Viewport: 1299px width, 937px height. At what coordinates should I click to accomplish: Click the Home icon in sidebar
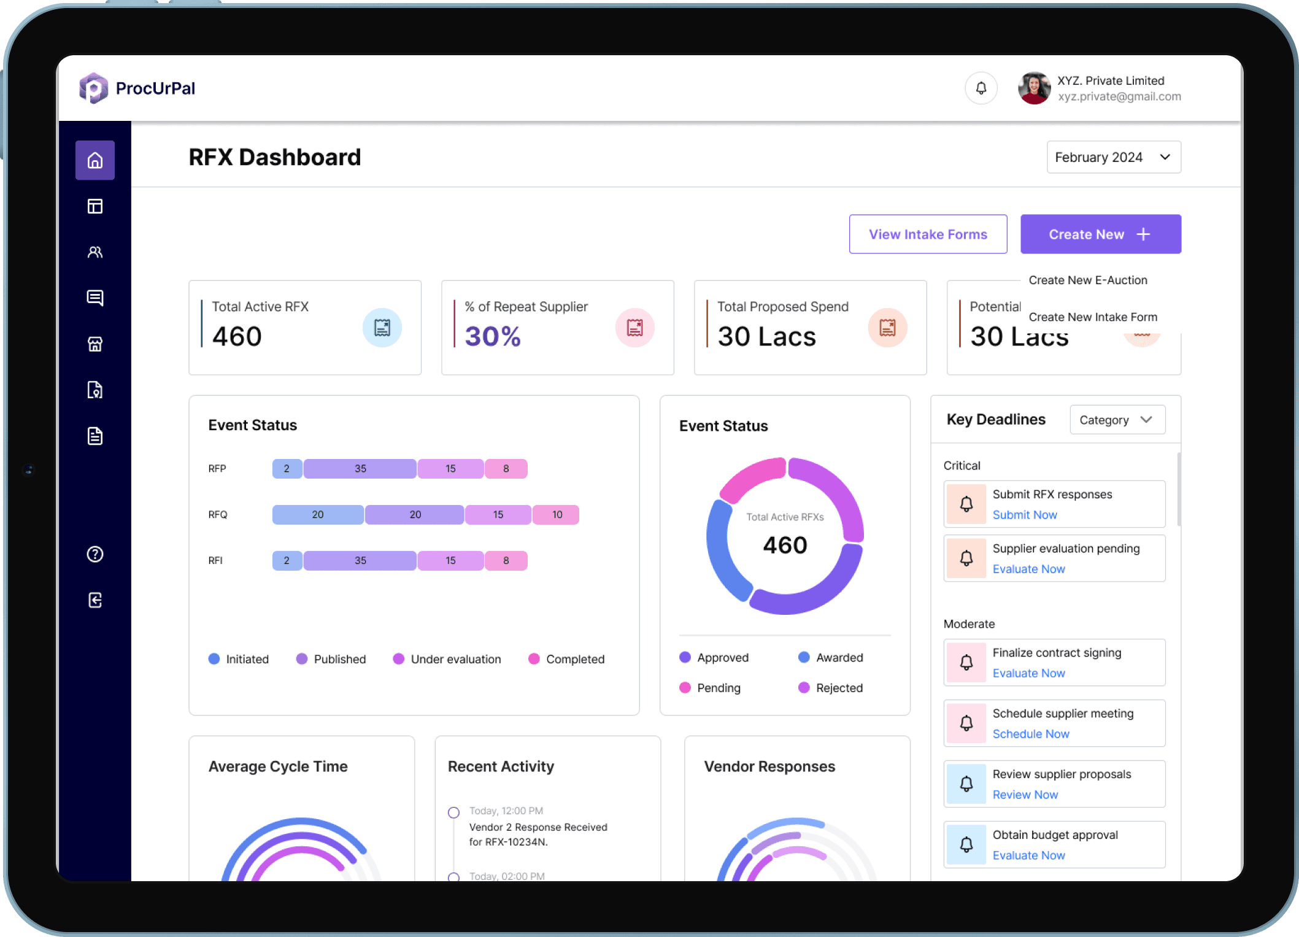click(x=94, y=160)
